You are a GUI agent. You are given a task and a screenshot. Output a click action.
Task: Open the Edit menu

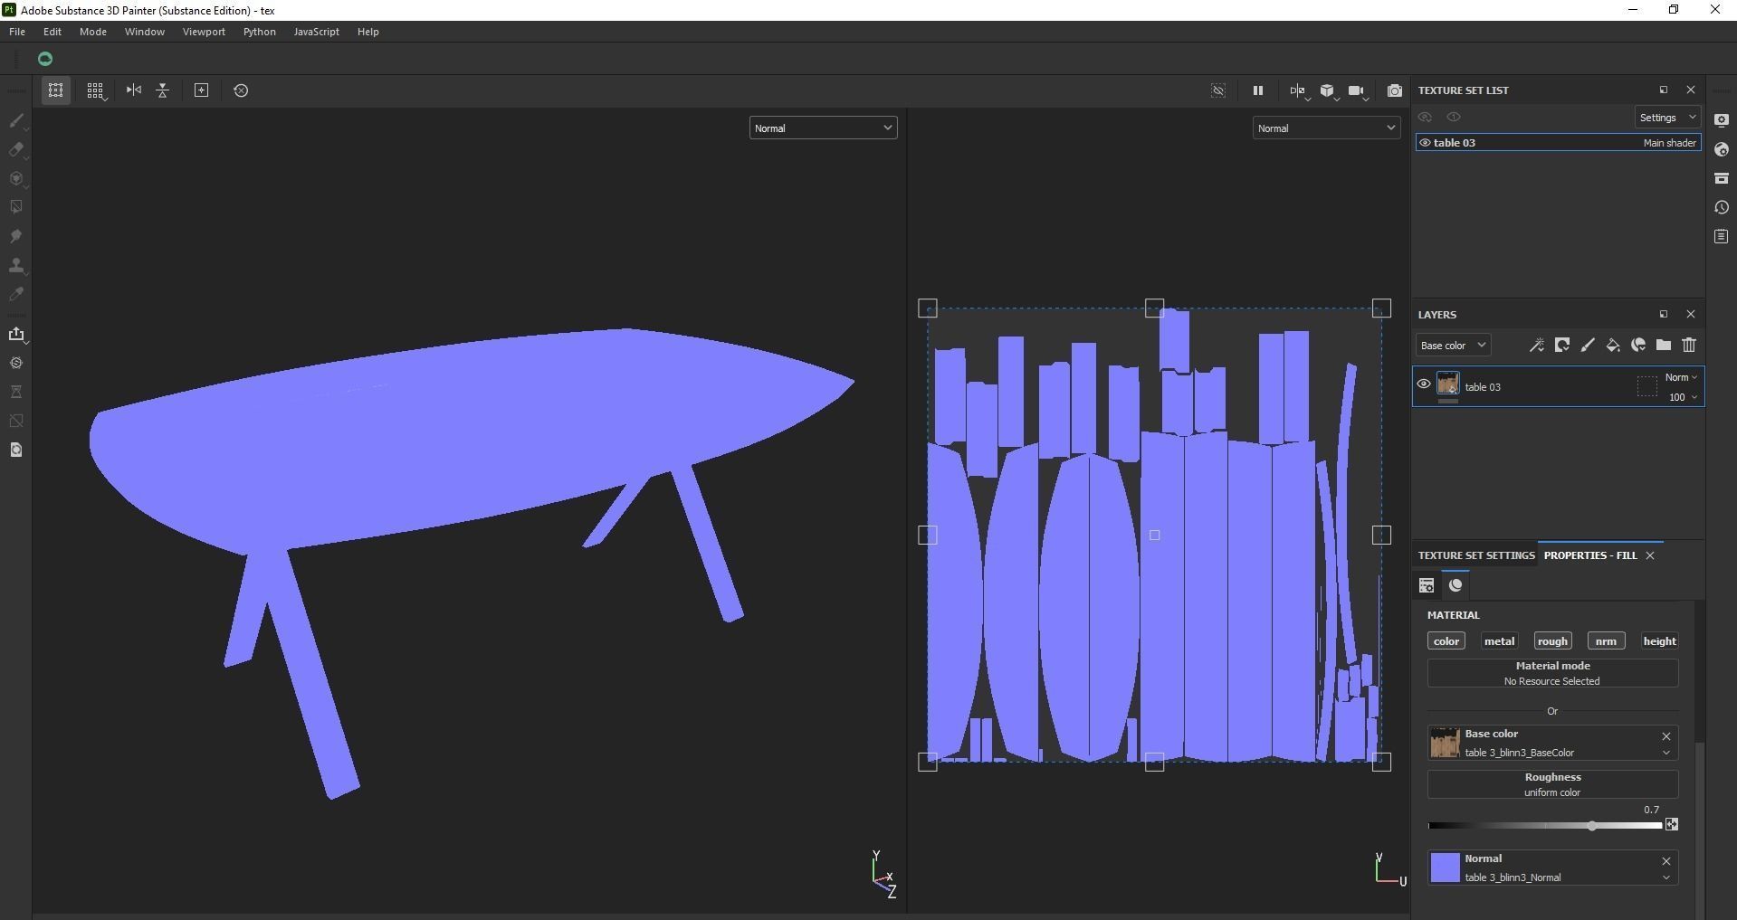(x=52, y=32)
